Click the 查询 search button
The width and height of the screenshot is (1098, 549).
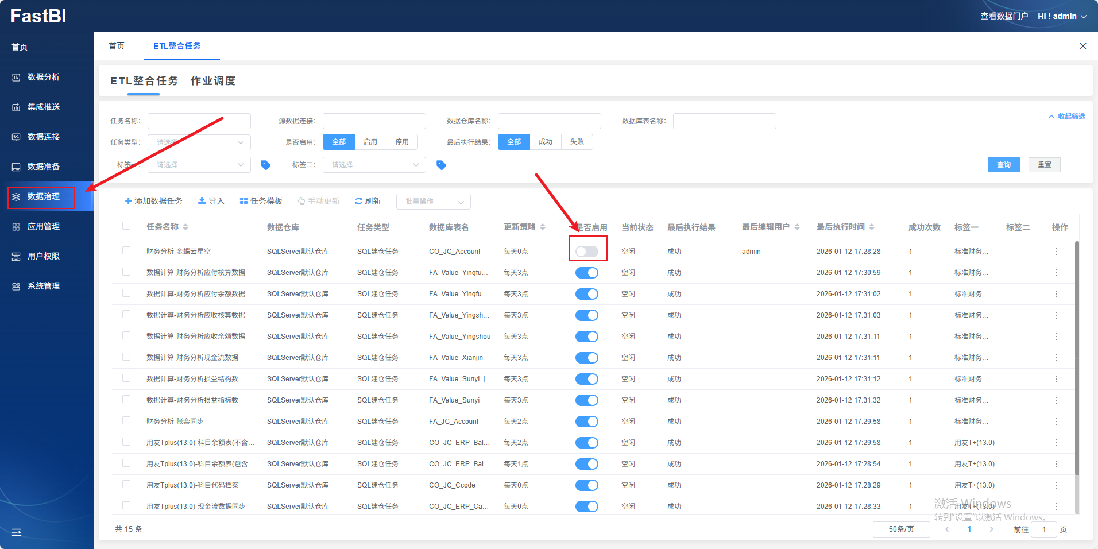1003,165
